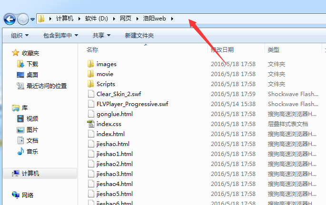326x205 pixels.
Task: Click the 网络 item in navigation pane
Action: tap(28, 195)
